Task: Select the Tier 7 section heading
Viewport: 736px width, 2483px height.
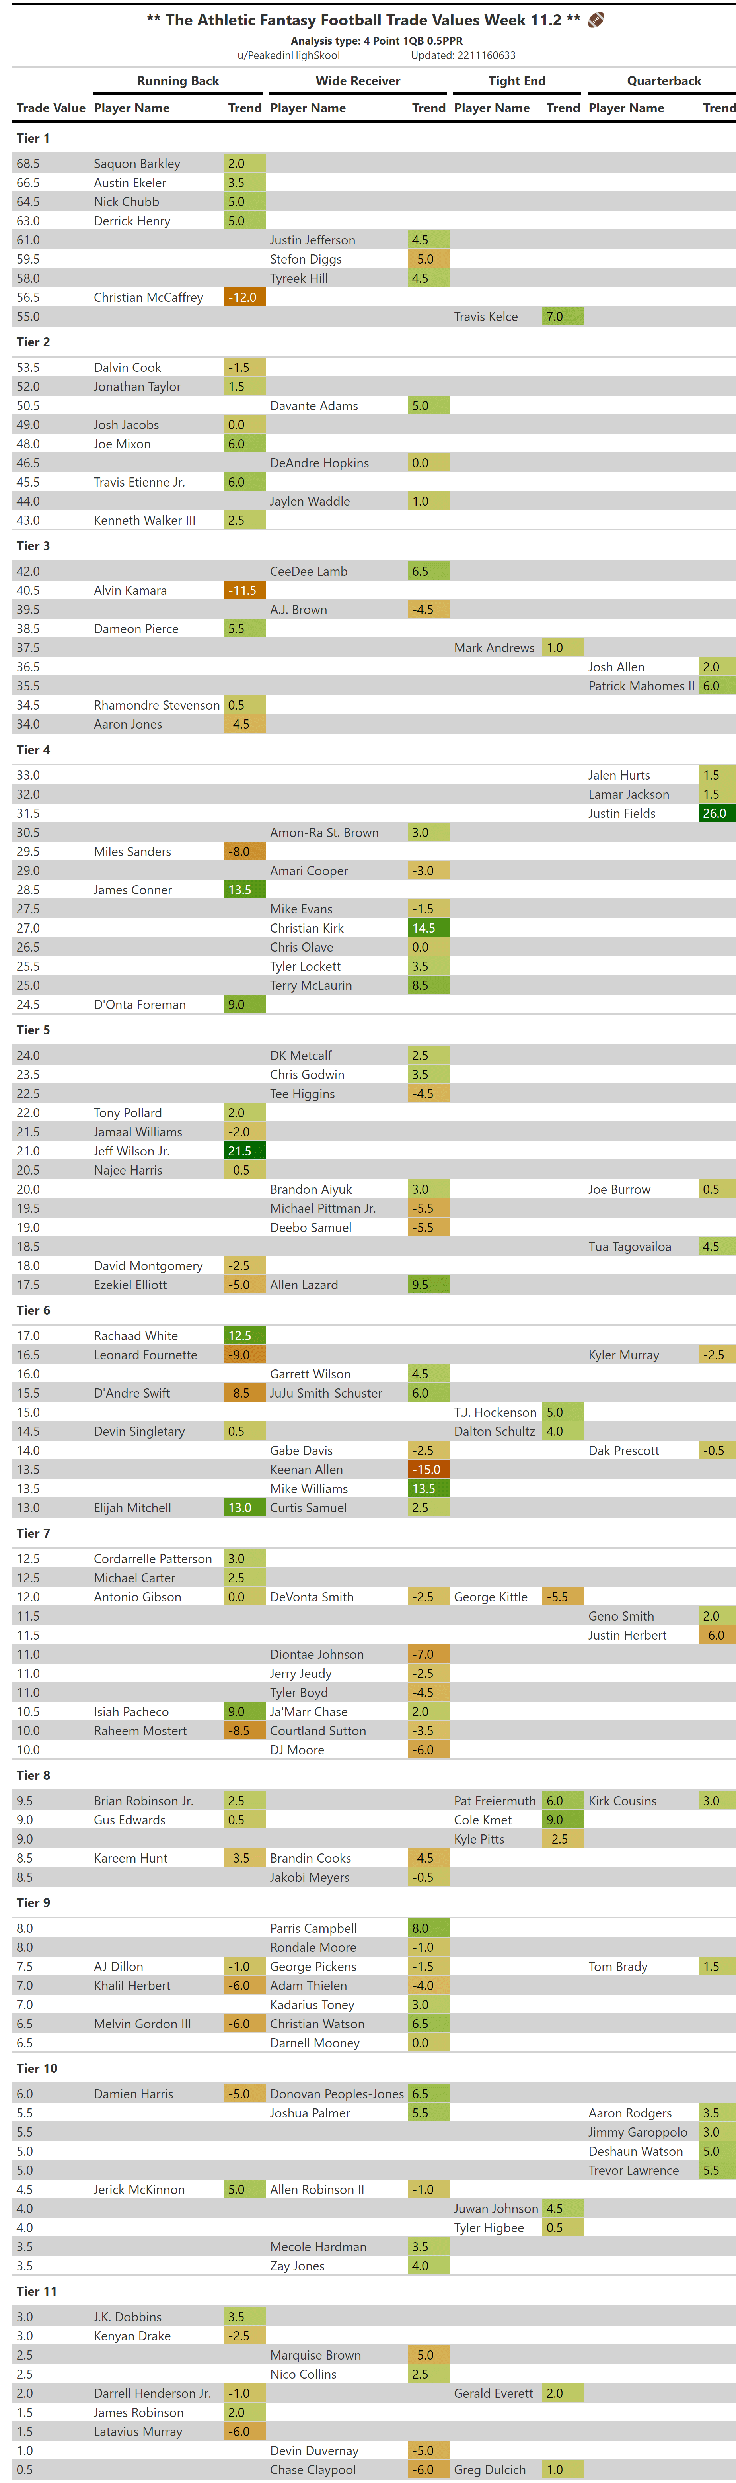Action: point(33,1534)
